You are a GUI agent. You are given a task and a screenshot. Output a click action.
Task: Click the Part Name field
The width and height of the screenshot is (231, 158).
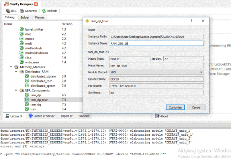(x=157, y=86)
